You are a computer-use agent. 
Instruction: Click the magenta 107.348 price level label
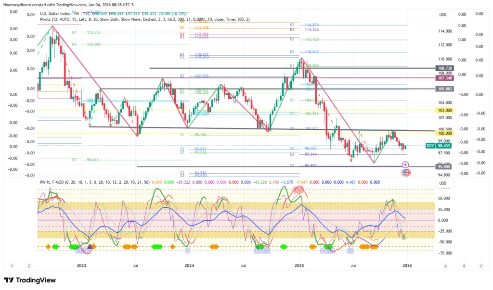pyautogui.click(x=444, y=78)
